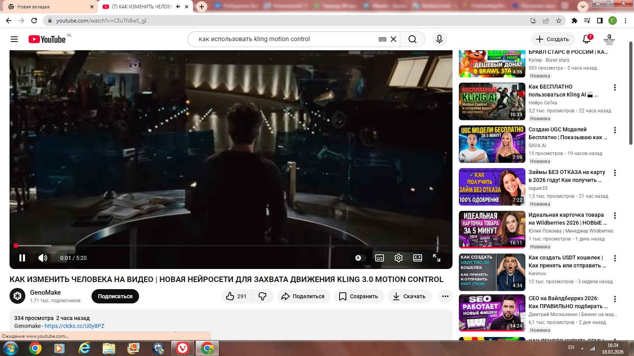Click the magnifier search button
The height and width of the screenshot is (356, 634).
click(x=412, y=39)
